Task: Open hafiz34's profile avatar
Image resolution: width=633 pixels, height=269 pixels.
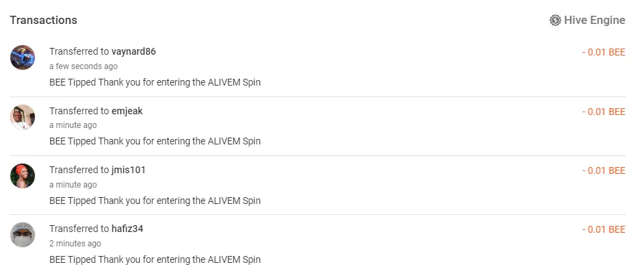Action: tap(23, 235)
